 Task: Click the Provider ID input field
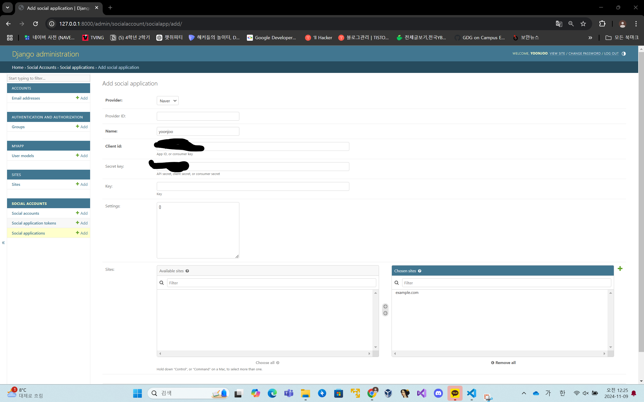tap(198, 116)
